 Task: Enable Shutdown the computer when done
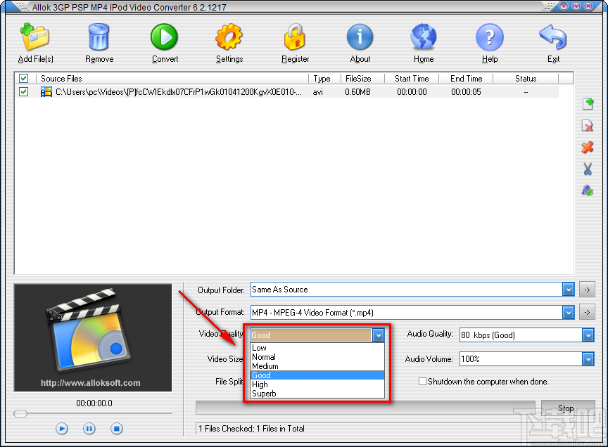pos(422,382)
